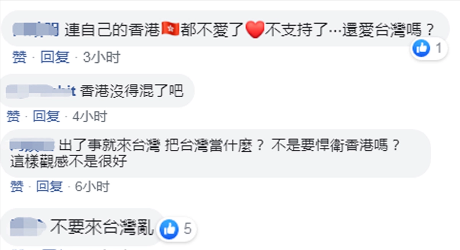Reply to the comment posted 6小时 ago

[49, 186]
